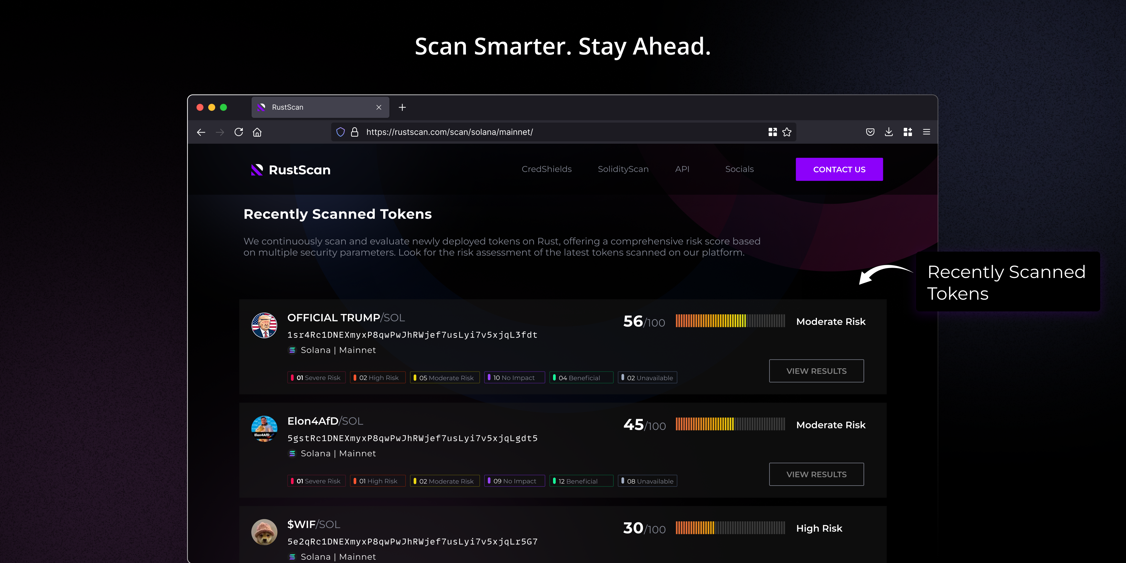Click the address bar URL field

[x=563, y=132]
